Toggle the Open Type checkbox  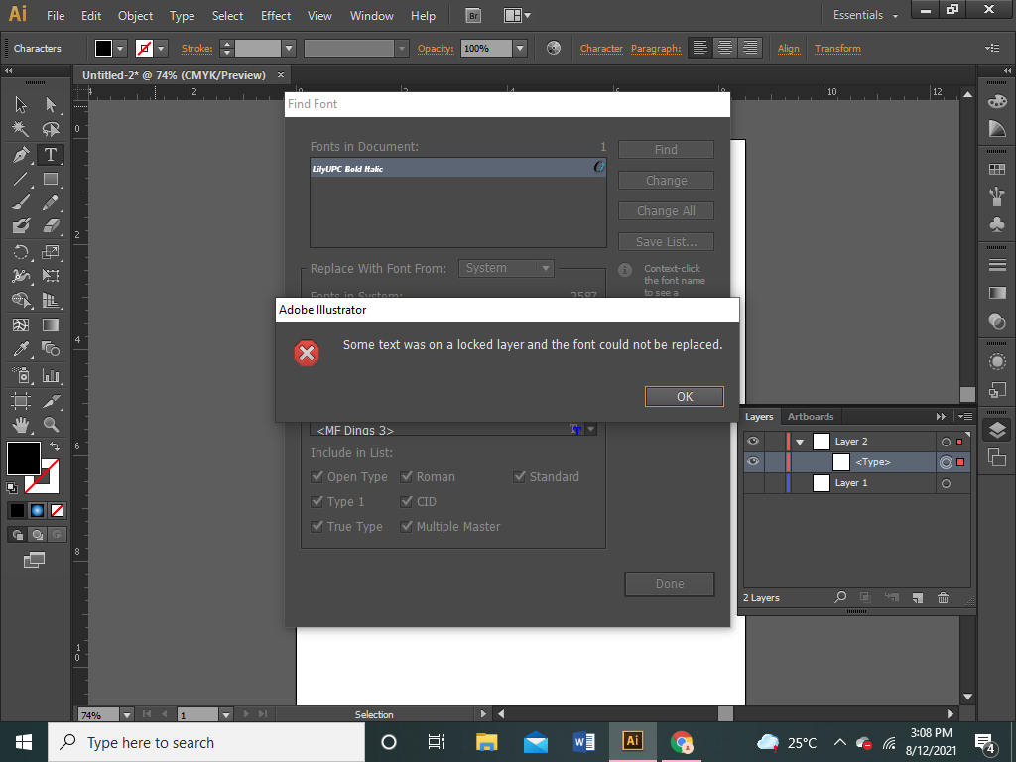point(317,477)
